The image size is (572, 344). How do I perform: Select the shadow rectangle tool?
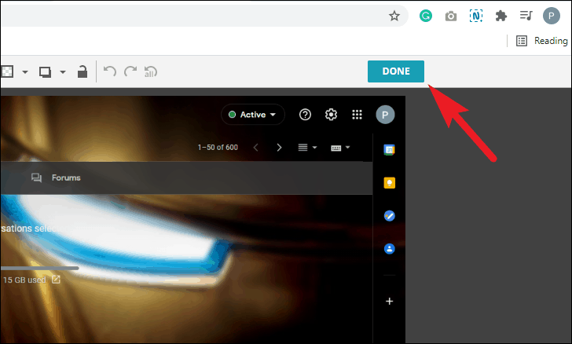point(46,72)
